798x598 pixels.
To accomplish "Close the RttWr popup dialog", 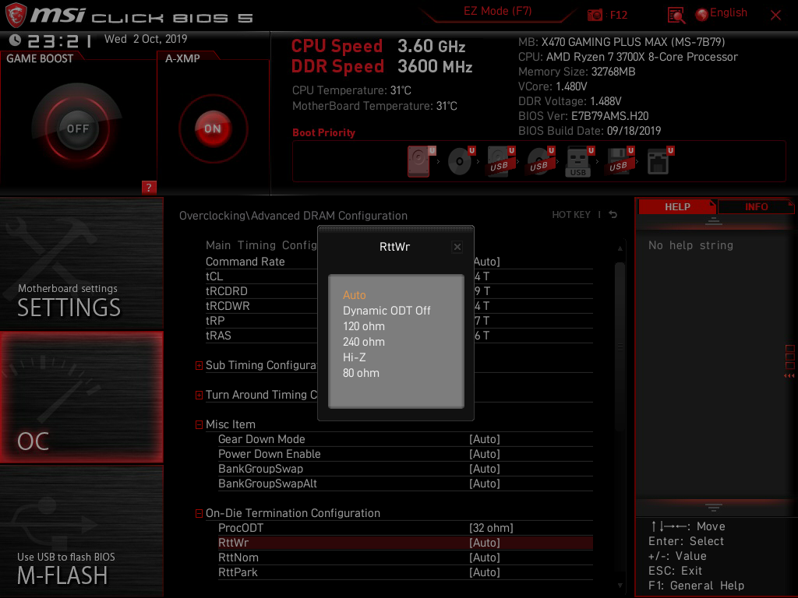I will [x=457, y=247].
